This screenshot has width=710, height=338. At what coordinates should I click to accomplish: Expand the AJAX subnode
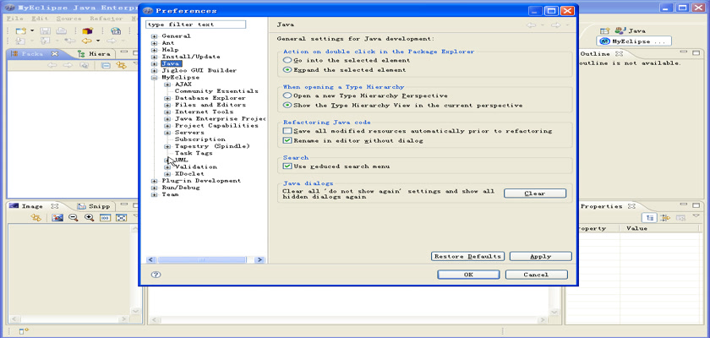(x=167, y=84)
